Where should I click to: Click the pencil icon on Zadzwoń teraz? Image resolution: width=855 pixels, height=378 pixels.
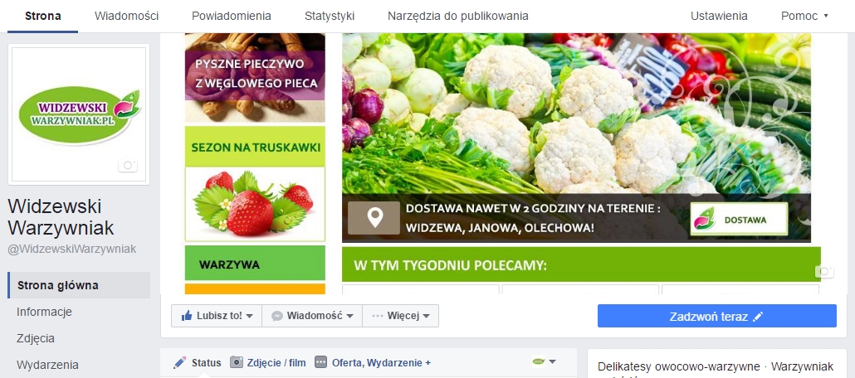[x=757, y=317]
